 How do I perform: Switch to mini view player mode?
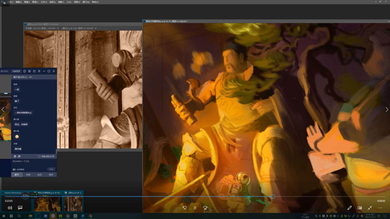tap(359, 208)
